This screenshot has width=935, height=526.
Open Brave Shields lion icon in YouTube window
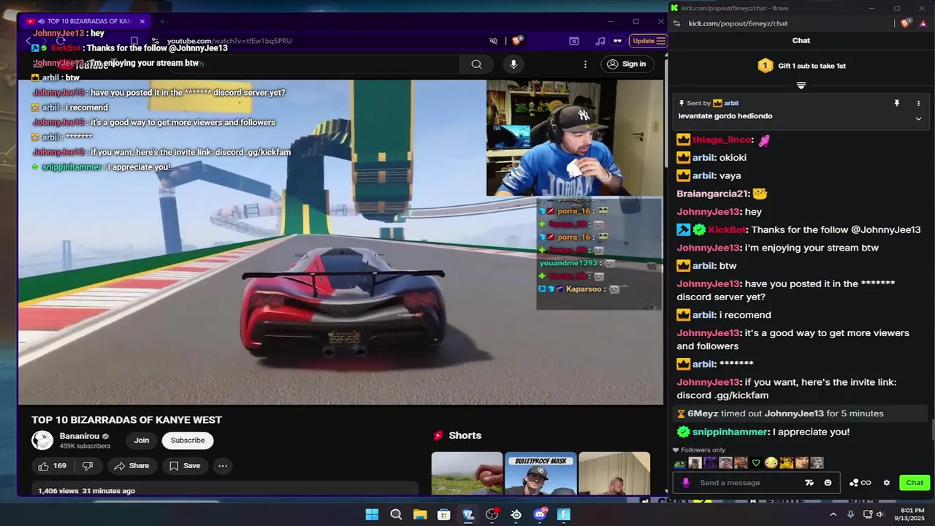tap(516, 41)
